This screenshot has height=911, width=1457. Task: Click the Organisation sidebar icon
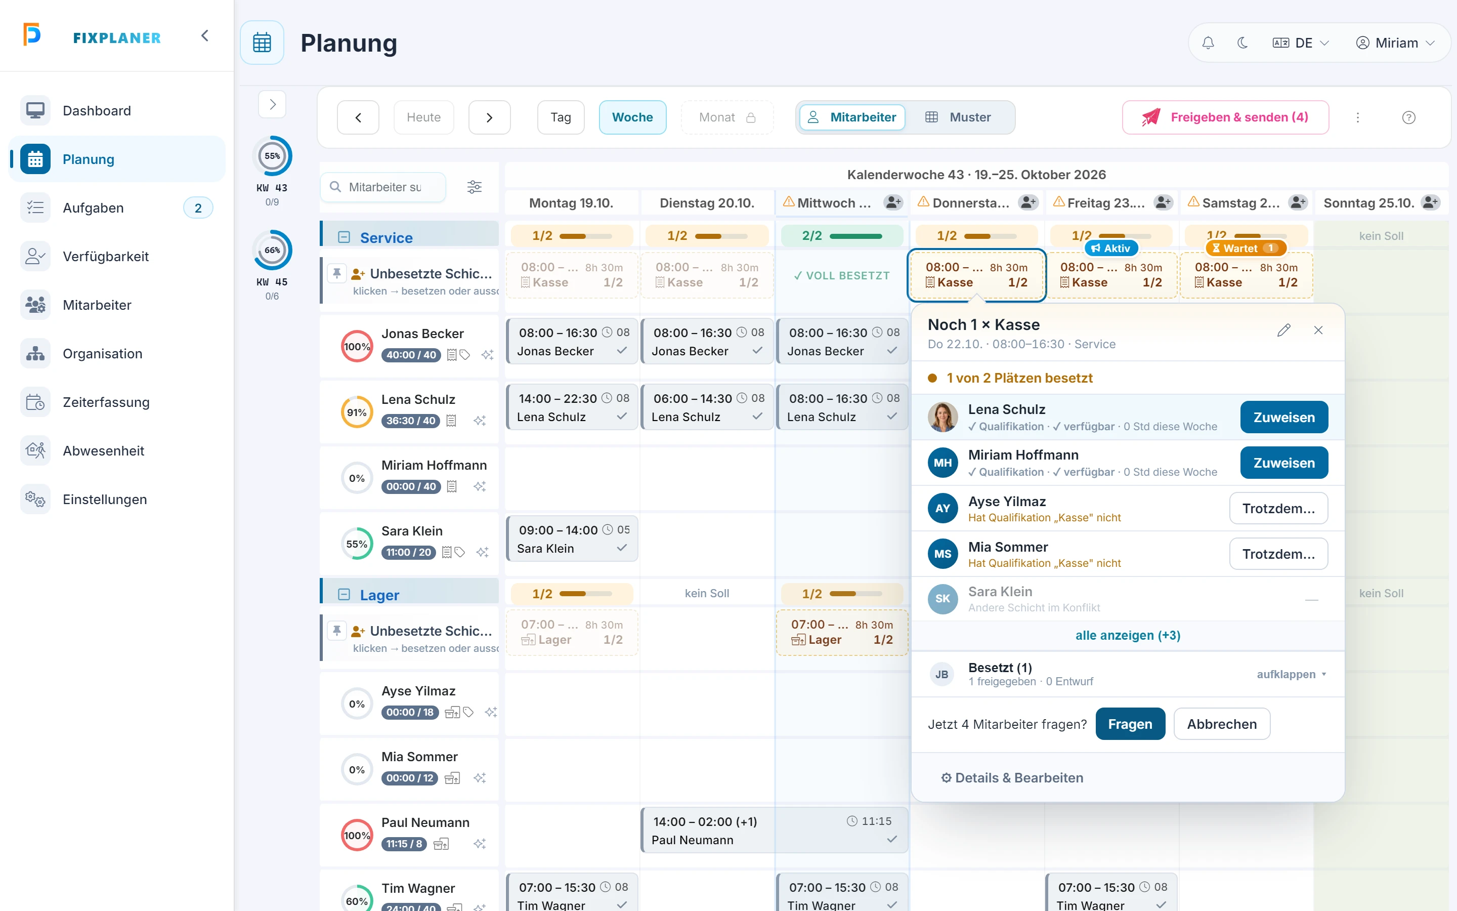coord(35,354)
